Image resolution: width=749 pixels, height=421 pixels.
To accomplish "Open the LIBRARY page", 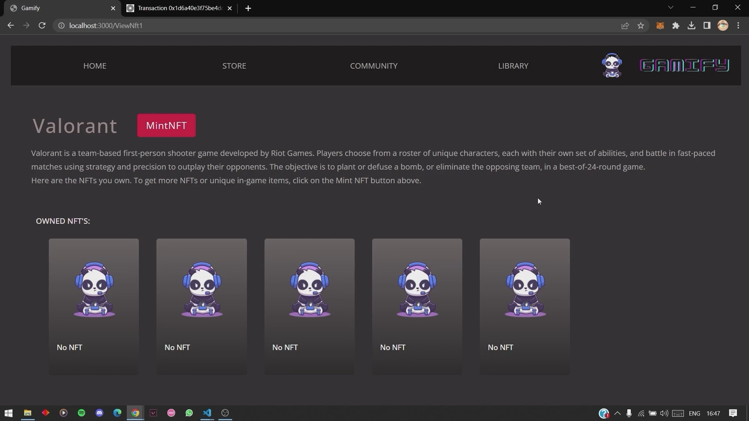I will click(513, 66).
